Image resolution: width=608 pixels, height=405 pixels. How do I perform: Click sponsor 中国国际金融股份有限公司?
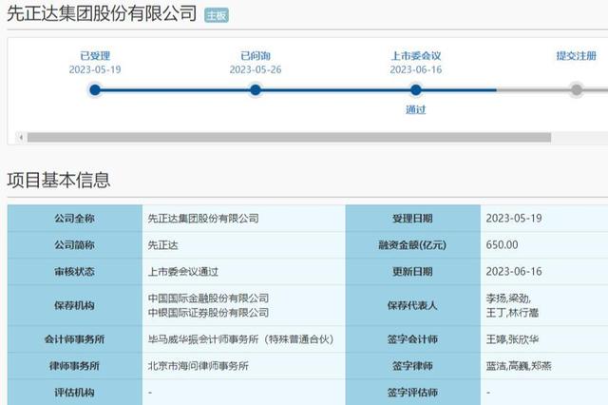pos(208,299)
